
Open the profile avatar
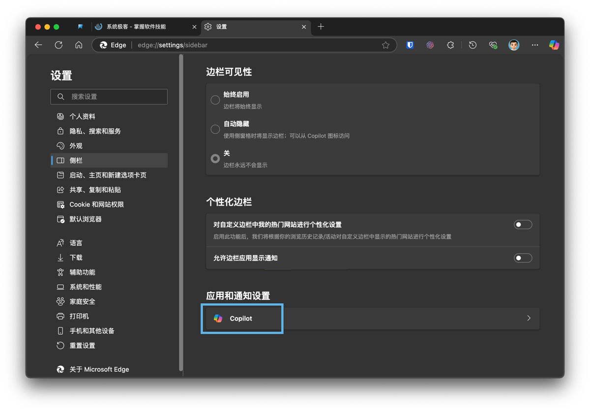pyautogui.click(x=514, y=45)
